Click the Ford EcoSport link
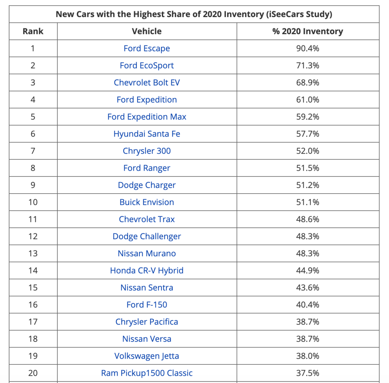This screenshot has width=389, height=383. [x=147, y=65]
